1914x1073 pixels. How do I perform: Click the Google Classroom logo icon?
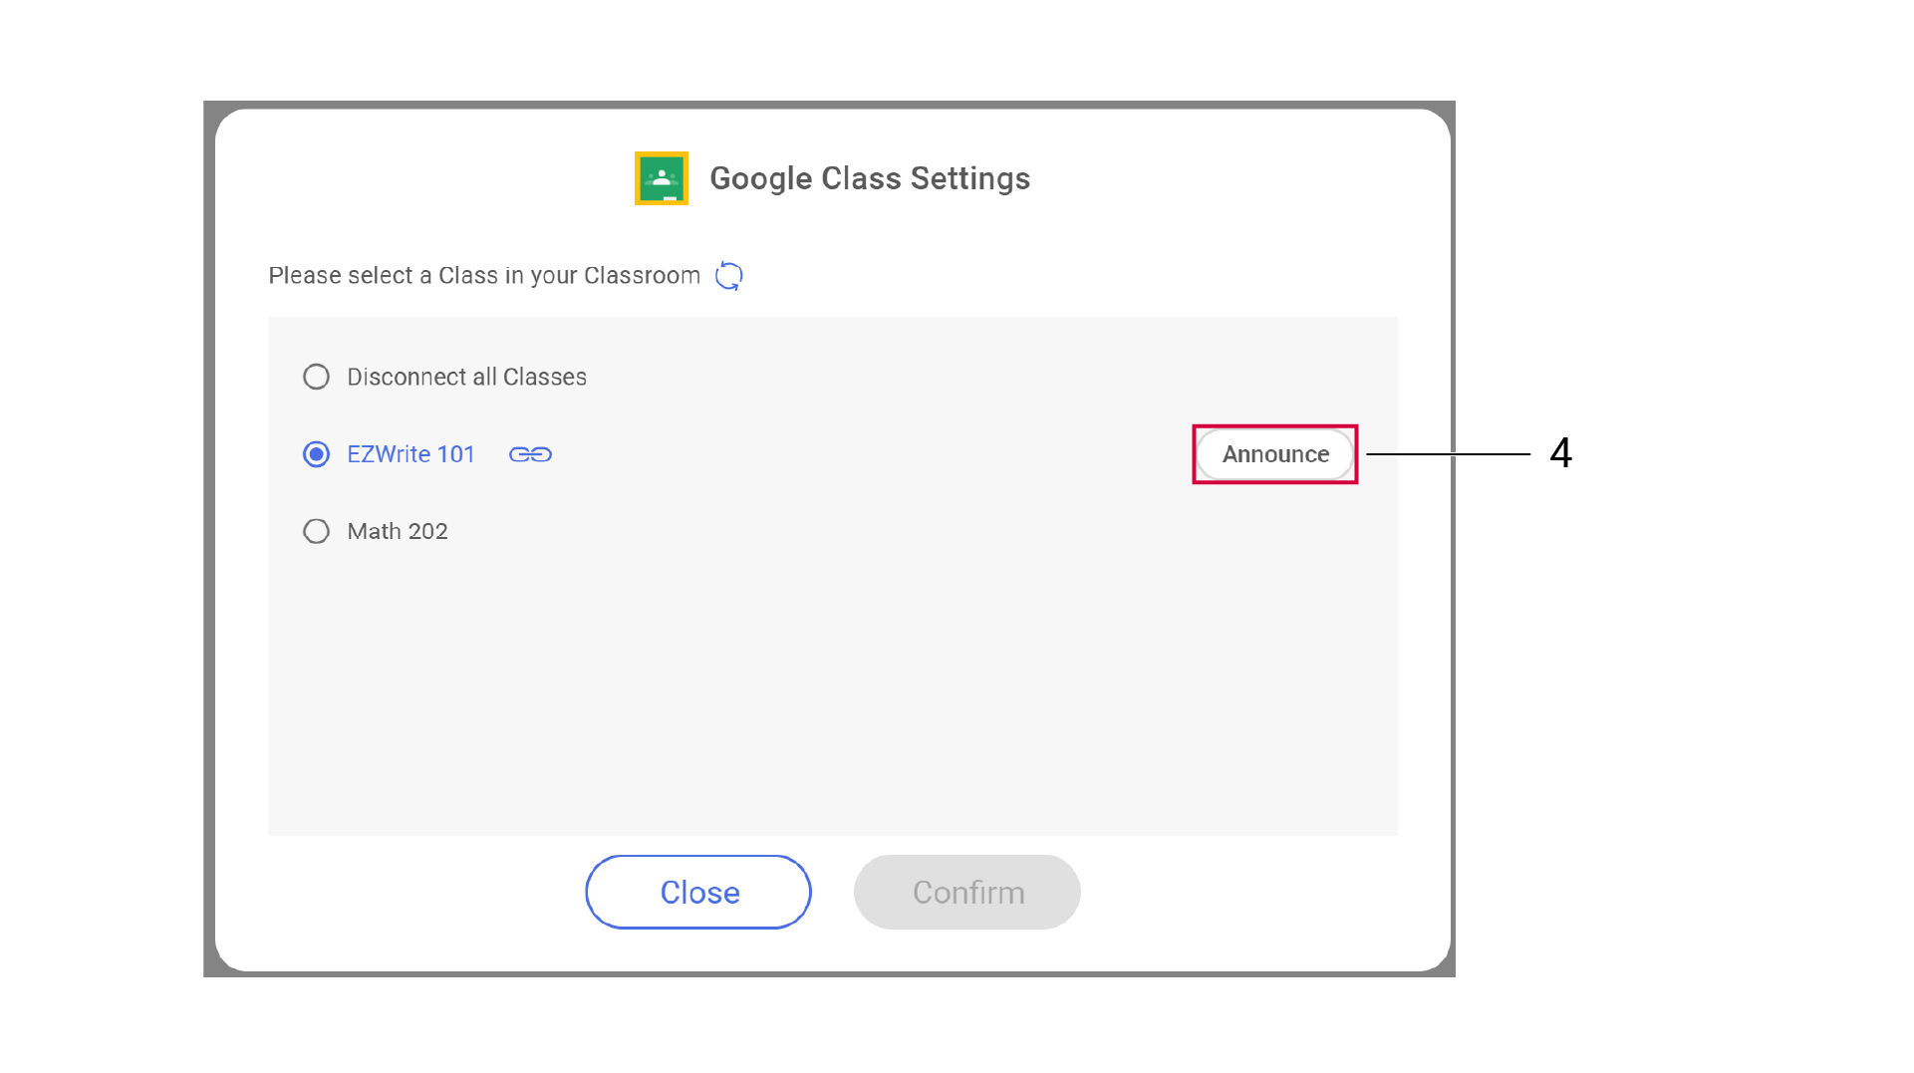[661, 178]
